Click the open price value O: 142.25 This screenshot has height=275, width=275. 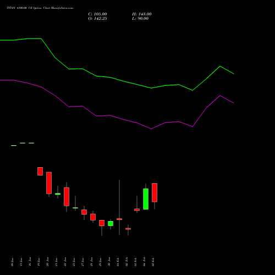97,19
